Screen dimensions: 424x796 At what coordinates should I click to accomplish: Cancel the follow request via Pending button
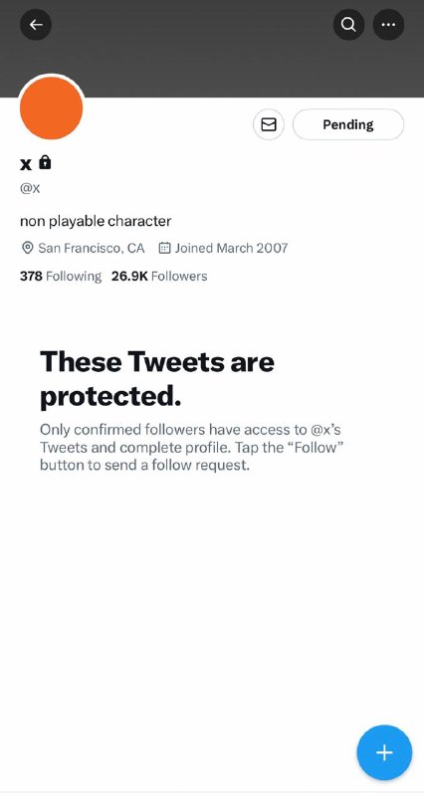point(348,124)
